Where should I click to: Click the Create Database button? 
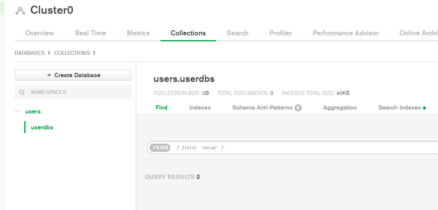click(x=73, y=75)
